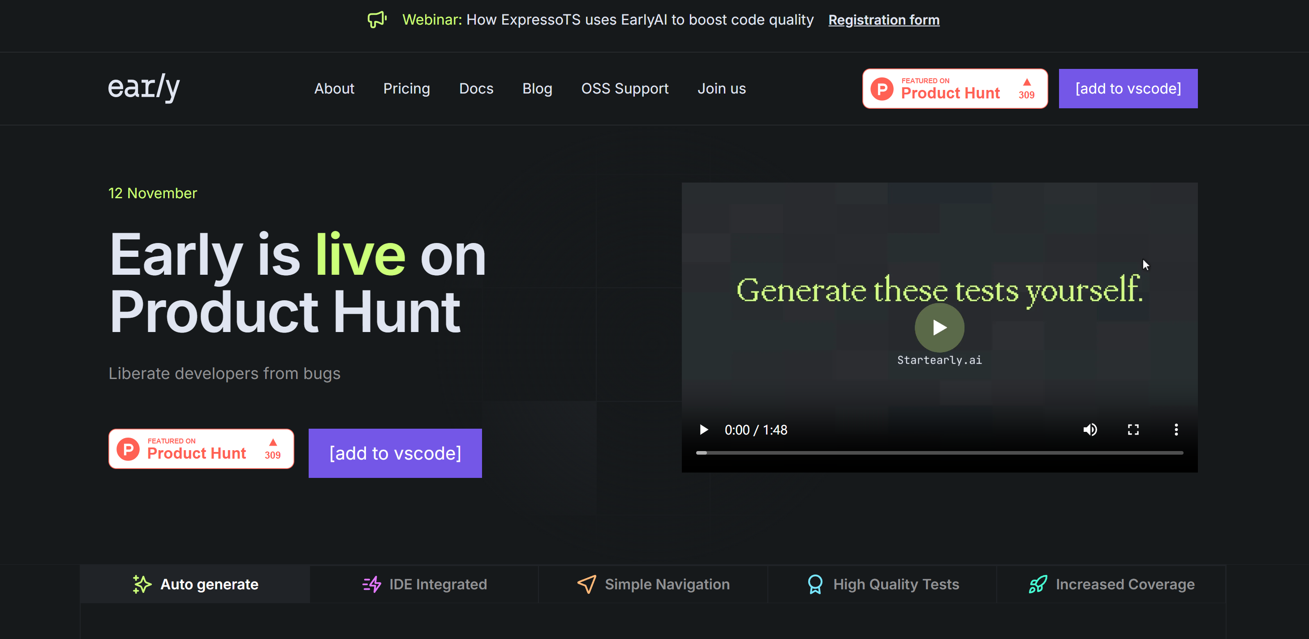Mute the video with speaker icon
Image resolution: width=1309 pixels, height=639 pixels.
[x=1089, y=430]
